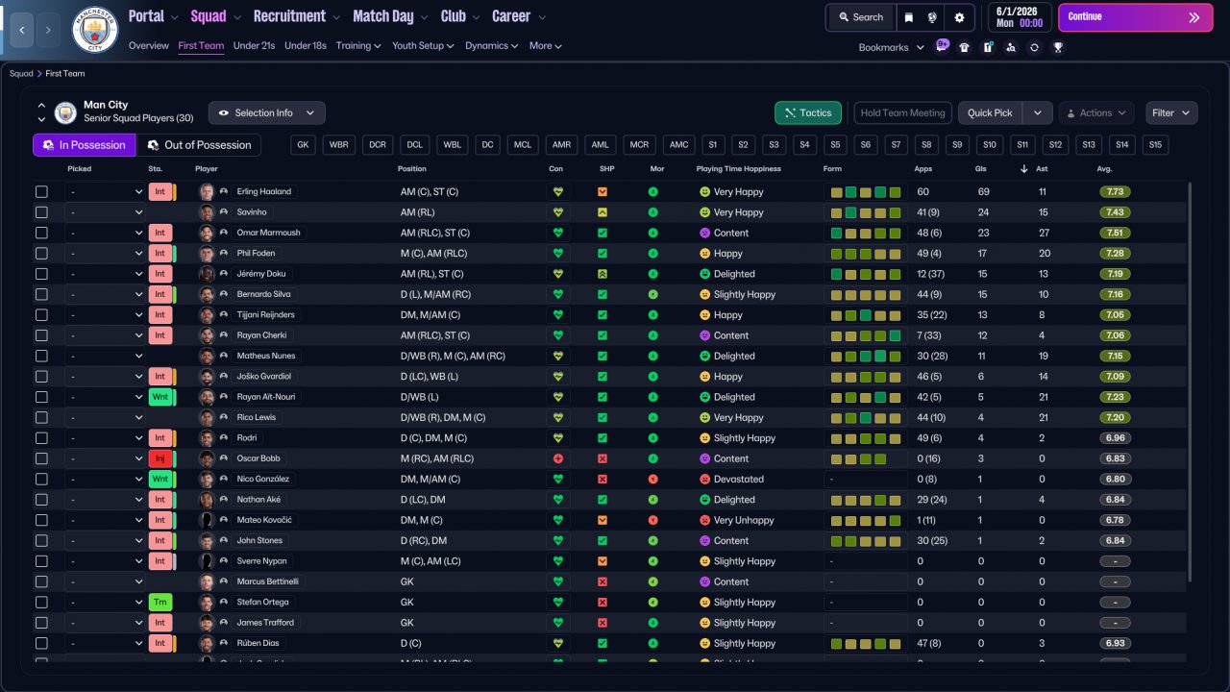Open the Picked dropdown for Savinho

click(x=105, y=212)
